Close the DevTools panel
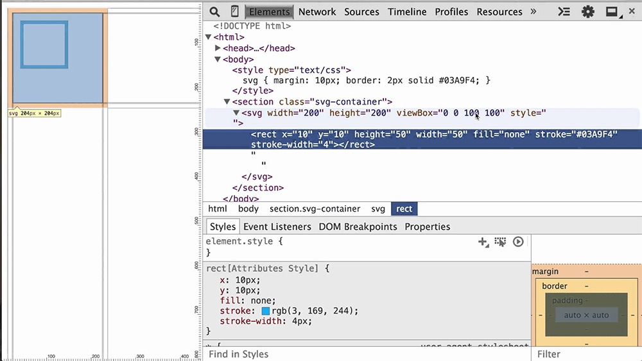Viewport: 642px width, 361px height. tap(632, 12)
